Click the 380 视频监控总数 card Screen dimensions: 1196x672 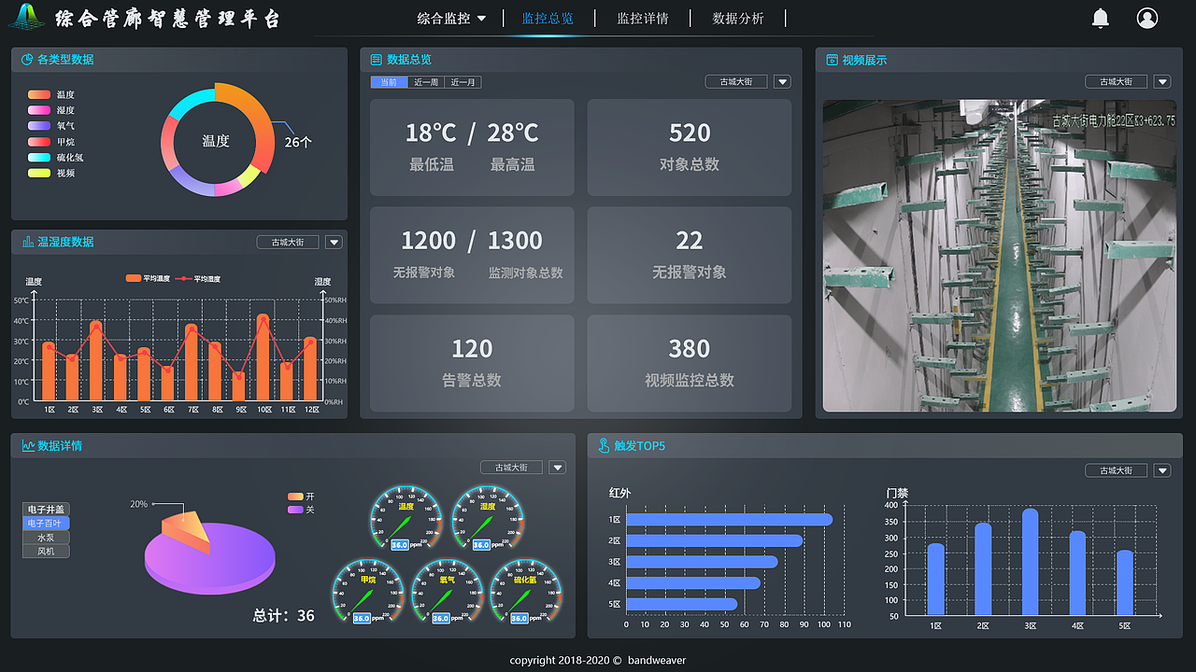pyautogui.click(x=690, y=363)
